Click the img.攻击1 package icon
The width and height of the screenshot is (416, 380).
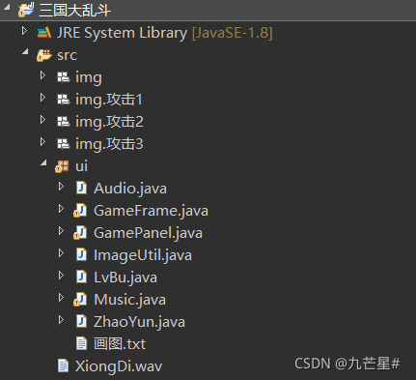pyautogui.click(x=63, y=100)
